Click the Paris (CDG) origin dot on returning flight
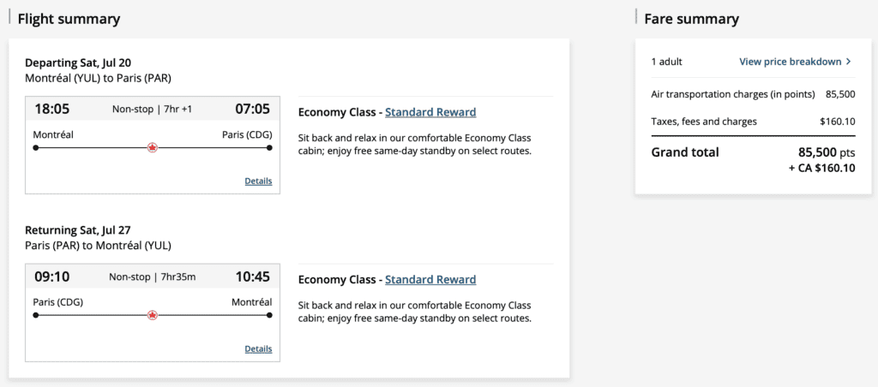Screen dimensions: 878x387 pos(36,315)
